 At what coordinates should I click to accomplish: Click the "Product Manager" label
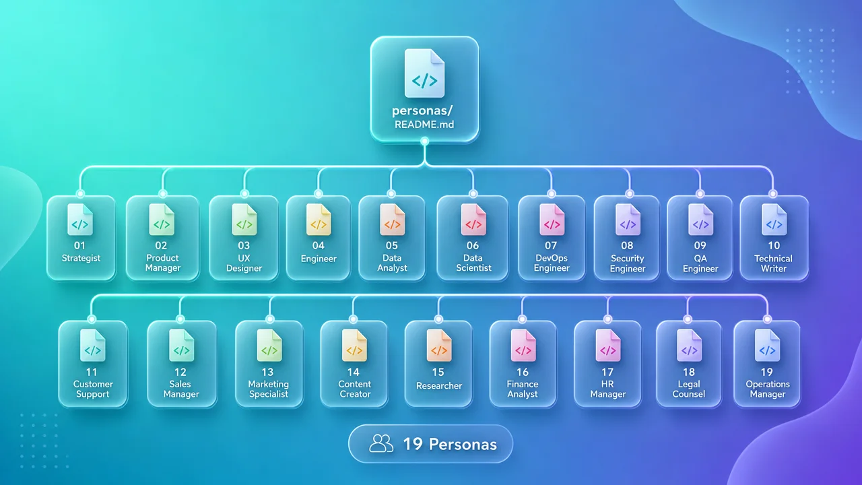pos(163,263)
